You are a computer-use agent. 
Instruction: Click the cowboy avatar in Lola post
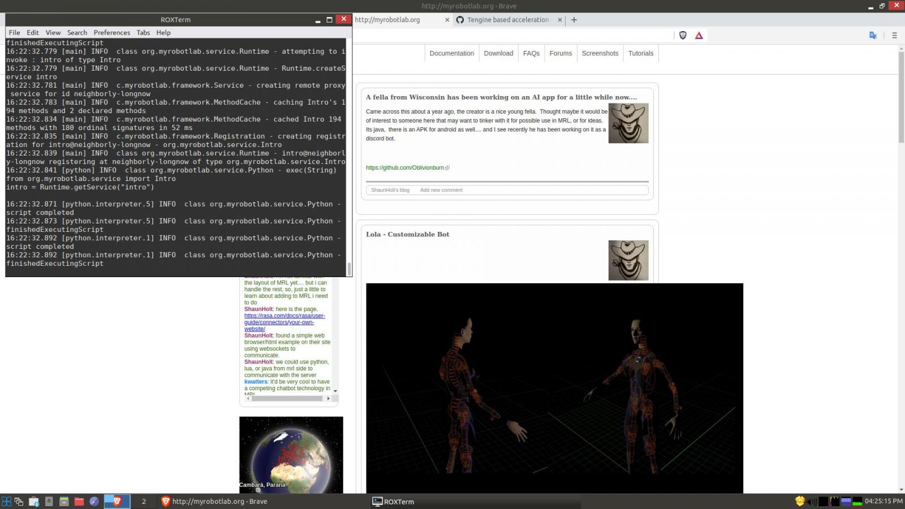pyautogui.click(x=628, y=260)
